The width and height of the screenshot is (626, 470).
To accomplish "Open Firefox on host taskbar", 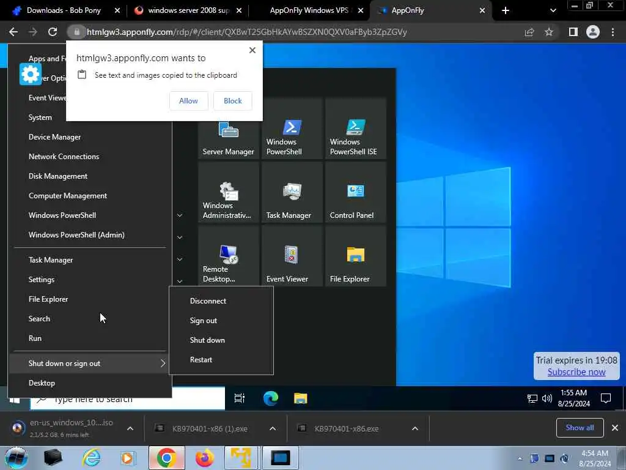I will click(204, 458).
